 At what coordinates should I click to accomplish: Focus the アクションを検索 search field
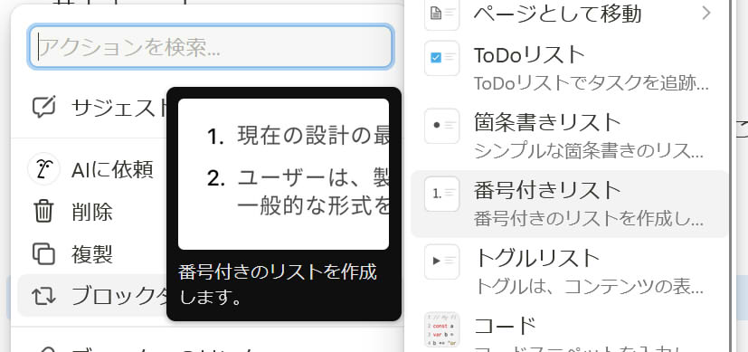tap(211, 47)
